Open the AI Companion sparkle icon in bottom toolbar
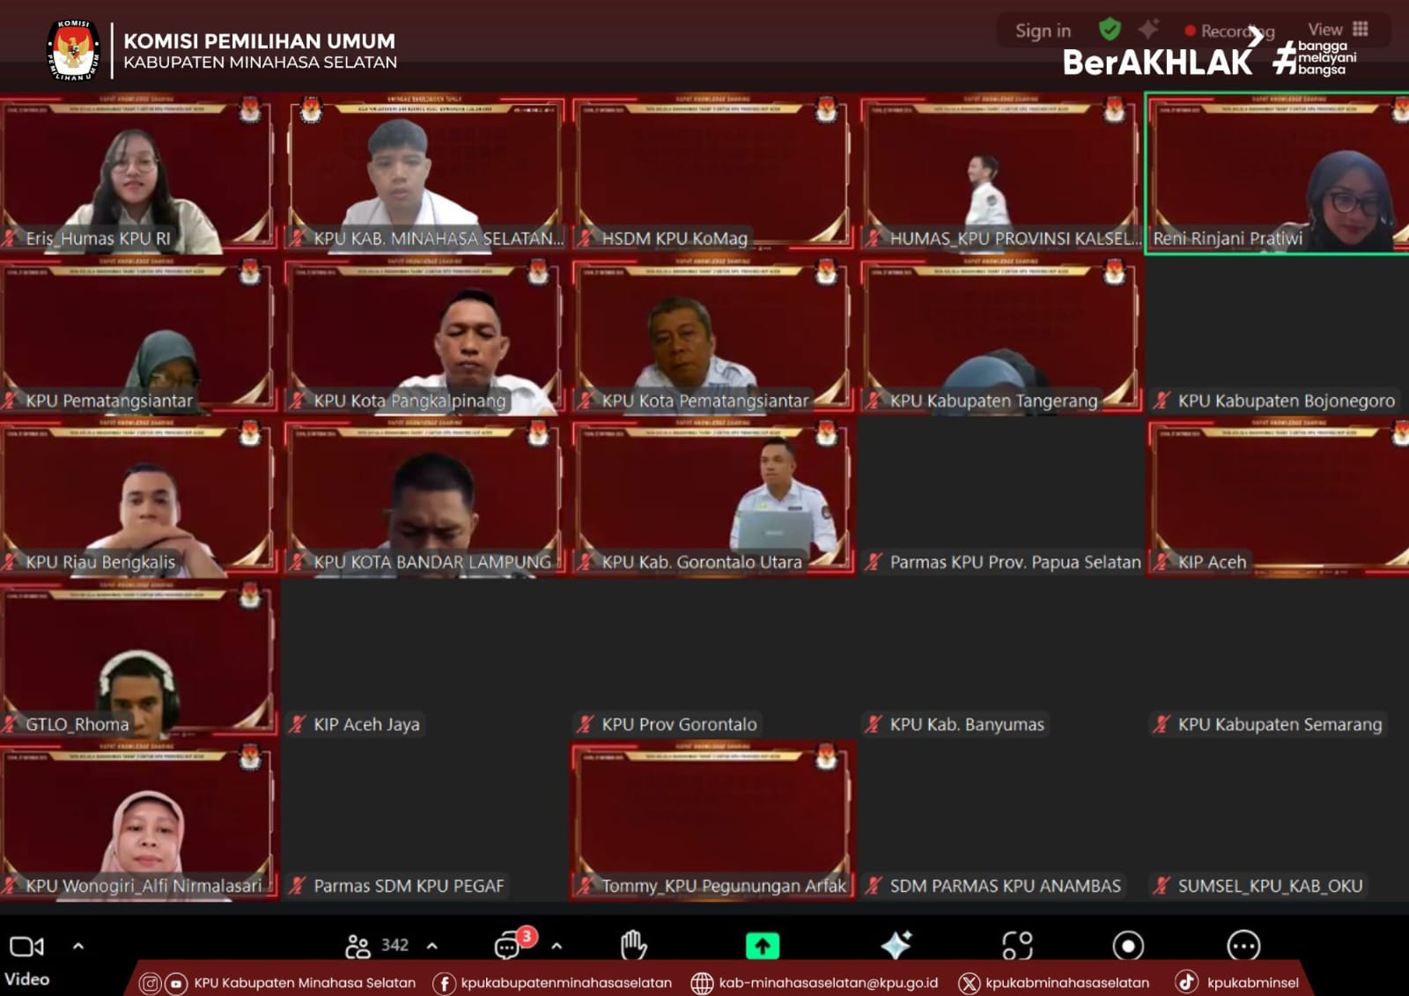1409x996 pixels. click(896, 945)
